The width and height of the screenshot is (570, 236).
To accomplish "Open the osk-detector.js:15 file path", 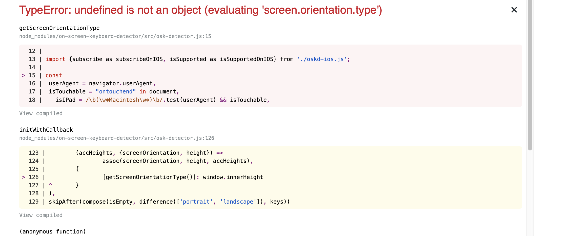I will pyautogui.click(x=115, y=36).
